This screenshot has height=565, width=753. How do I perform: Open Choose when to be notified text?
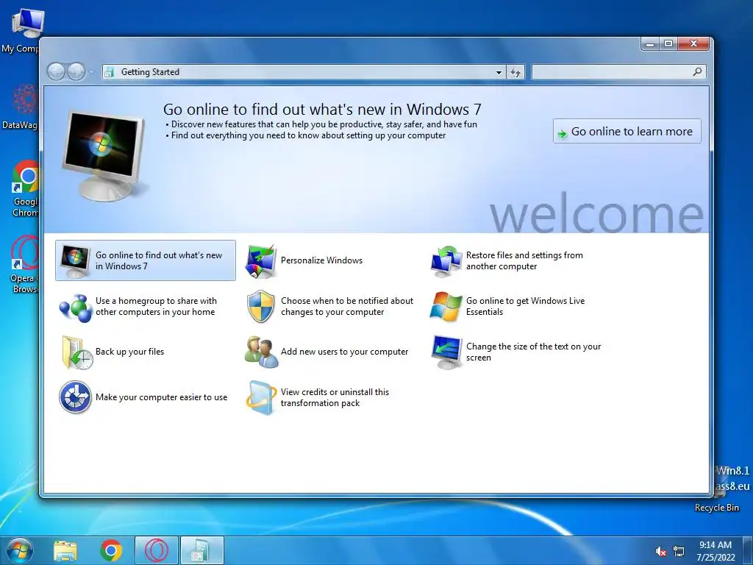pos(347,307)
